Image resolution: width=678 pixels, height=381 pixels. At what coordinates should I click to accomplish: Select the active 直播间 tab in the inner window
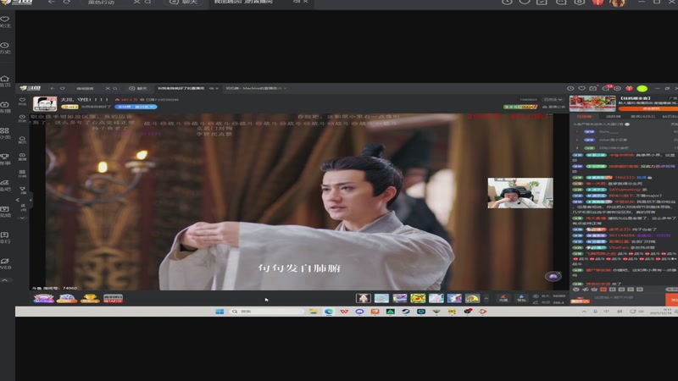pyautogui.click(x=181, y=88)
